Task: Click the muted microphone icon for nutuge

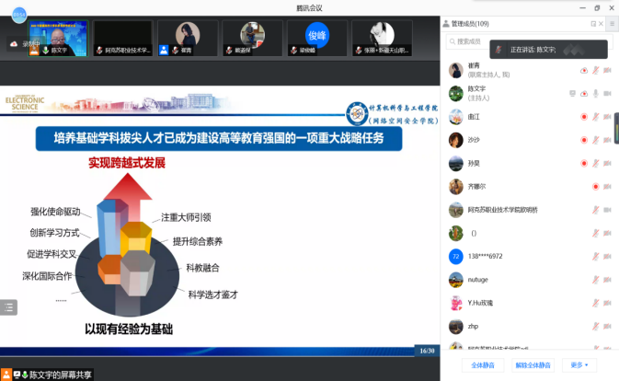Action: (596, 279)
